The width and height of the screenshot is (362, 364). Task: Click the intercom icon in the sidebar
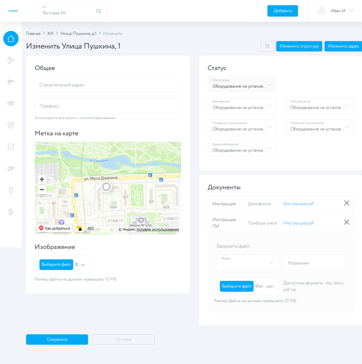coord(11,103)
